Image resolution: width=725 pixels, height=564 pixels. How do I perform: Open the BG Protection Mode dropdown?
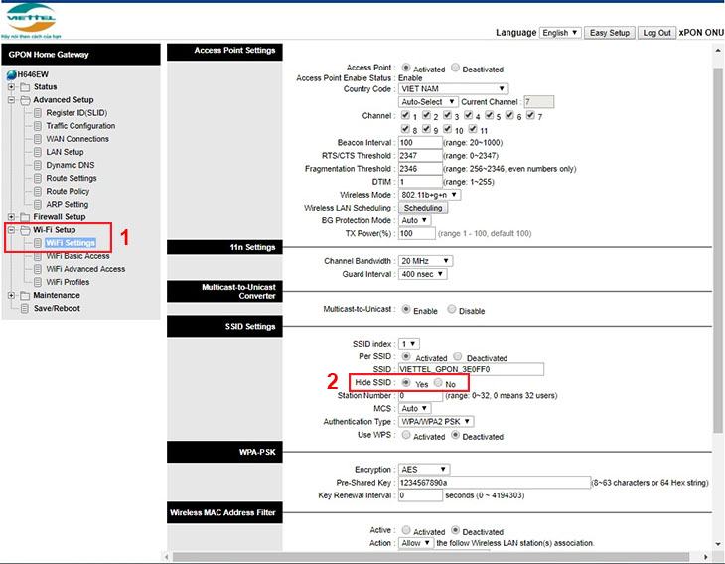pyautogui.click(x=414, y=220)
